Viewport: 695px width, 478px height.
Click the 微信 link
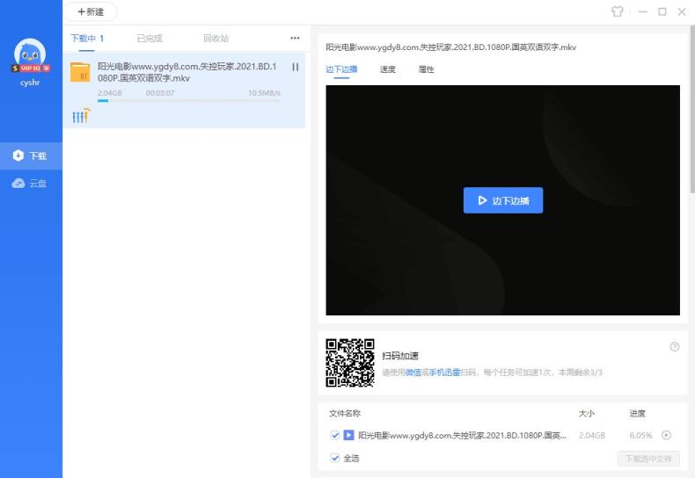(x=413, y=373)
